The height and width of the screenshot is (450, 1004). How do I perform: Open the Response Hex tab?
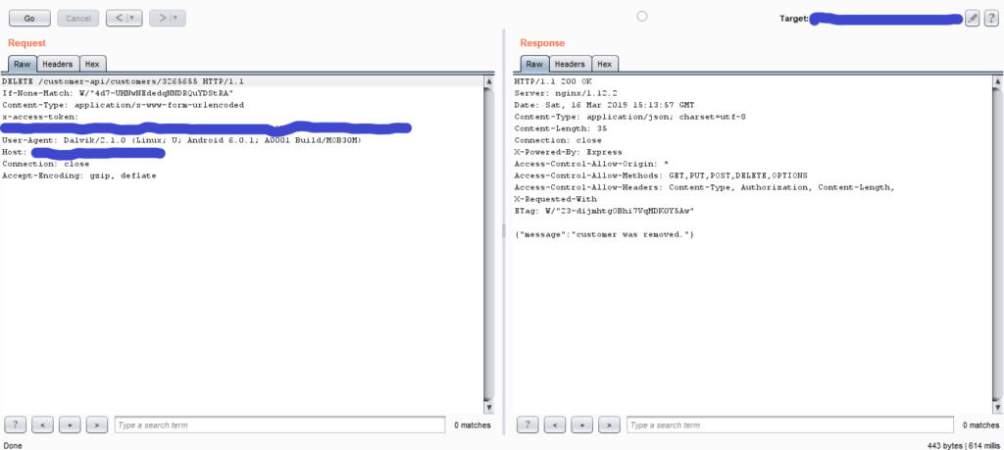pyautogui.click(x=604, y=64)
